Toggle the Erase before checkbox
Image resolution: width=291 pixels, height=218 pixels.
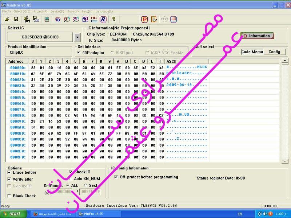[9, 172]
